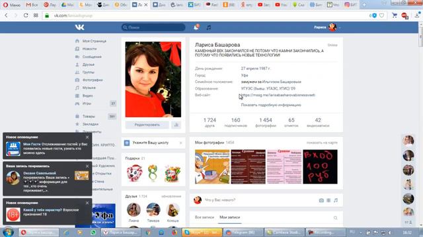This screenshot has width=423, height=237.
Task: Switch to the Мои записи tab
Action: (x=229, y=217)
